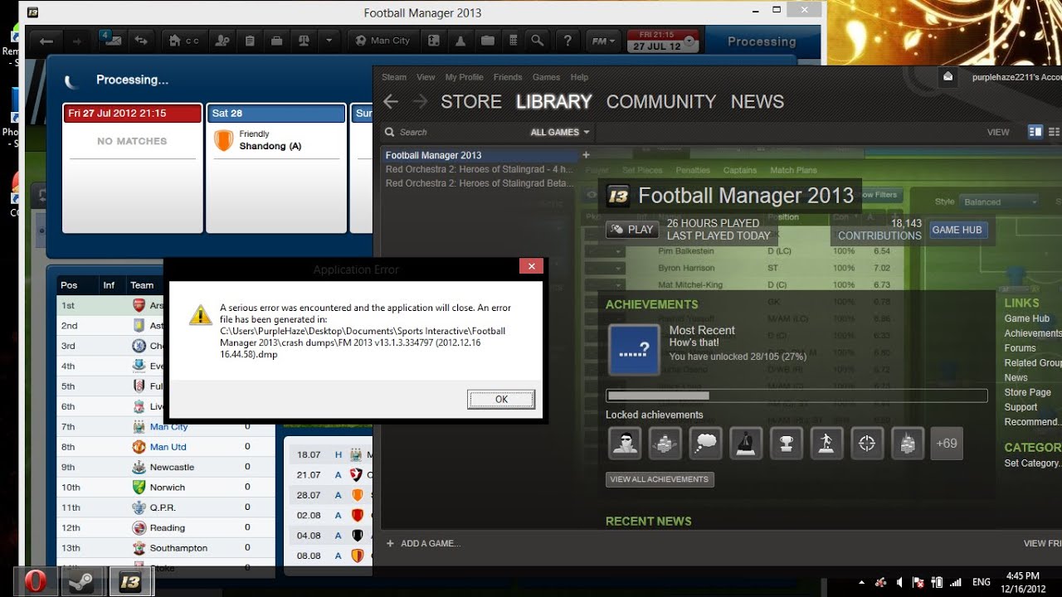This screenshot has height=597, width=1062.
Task: Open the FM menu dropdown button
Action: pos(603,41)
